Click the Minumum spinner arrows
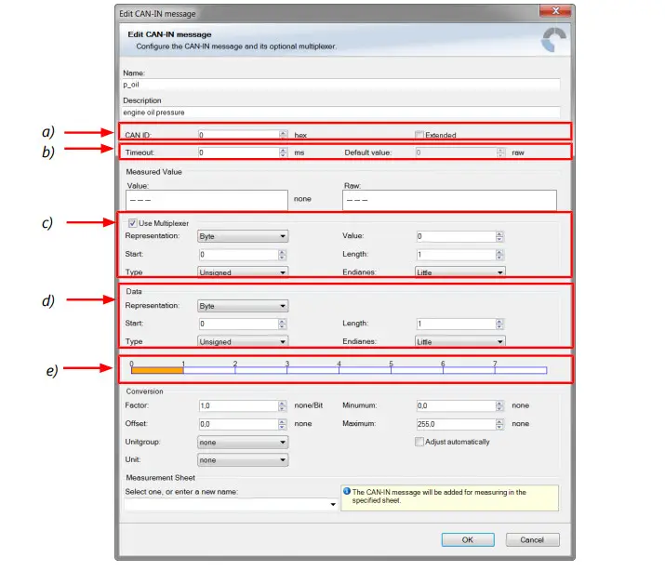This screenshot has height=570, width=665. coord(499,405)
